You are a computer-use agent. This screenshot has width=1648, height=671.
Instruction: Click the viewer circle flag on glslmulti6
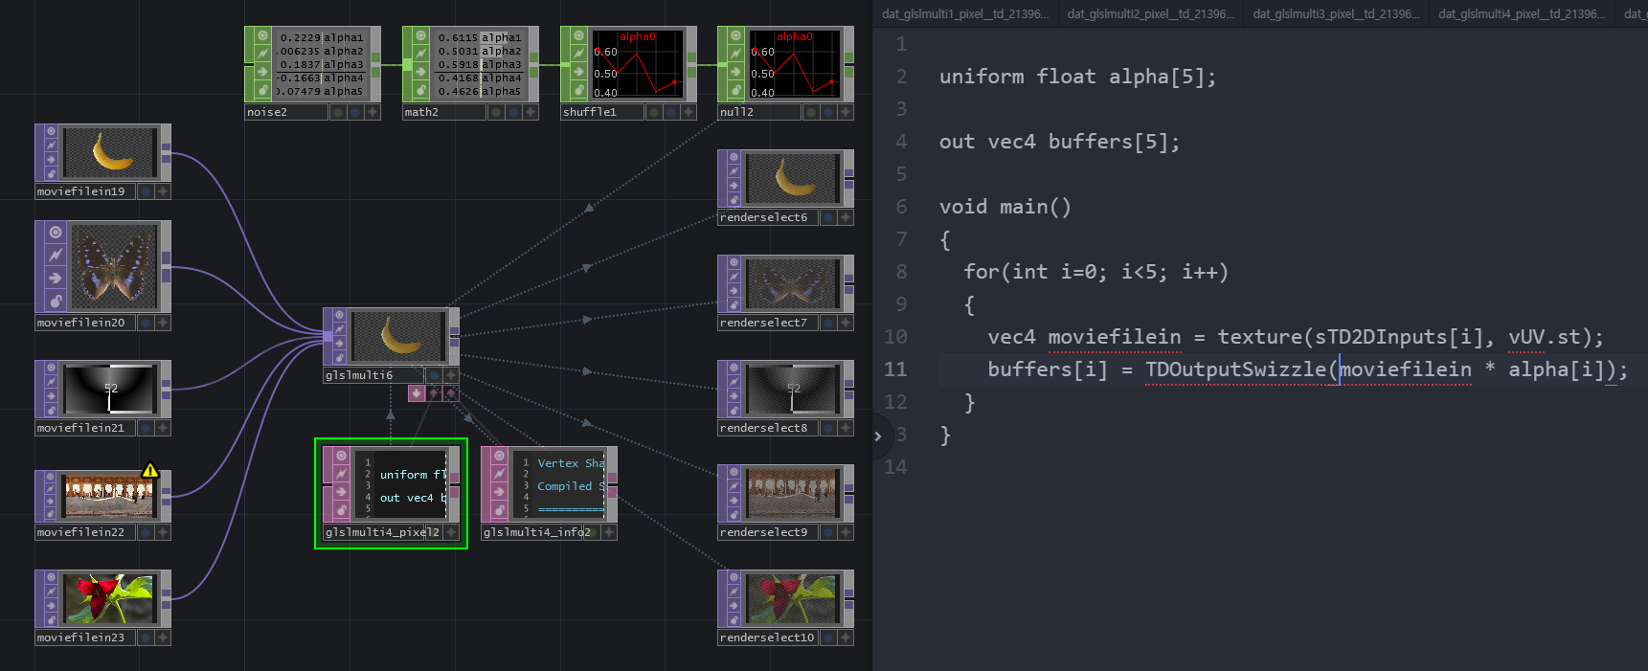tap(340, 316)
